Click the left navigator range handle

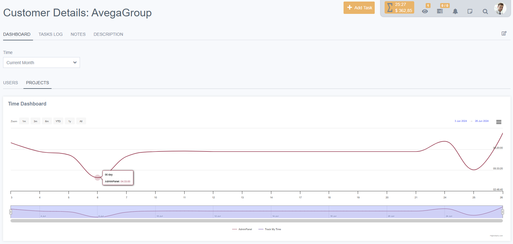[10, 212]
